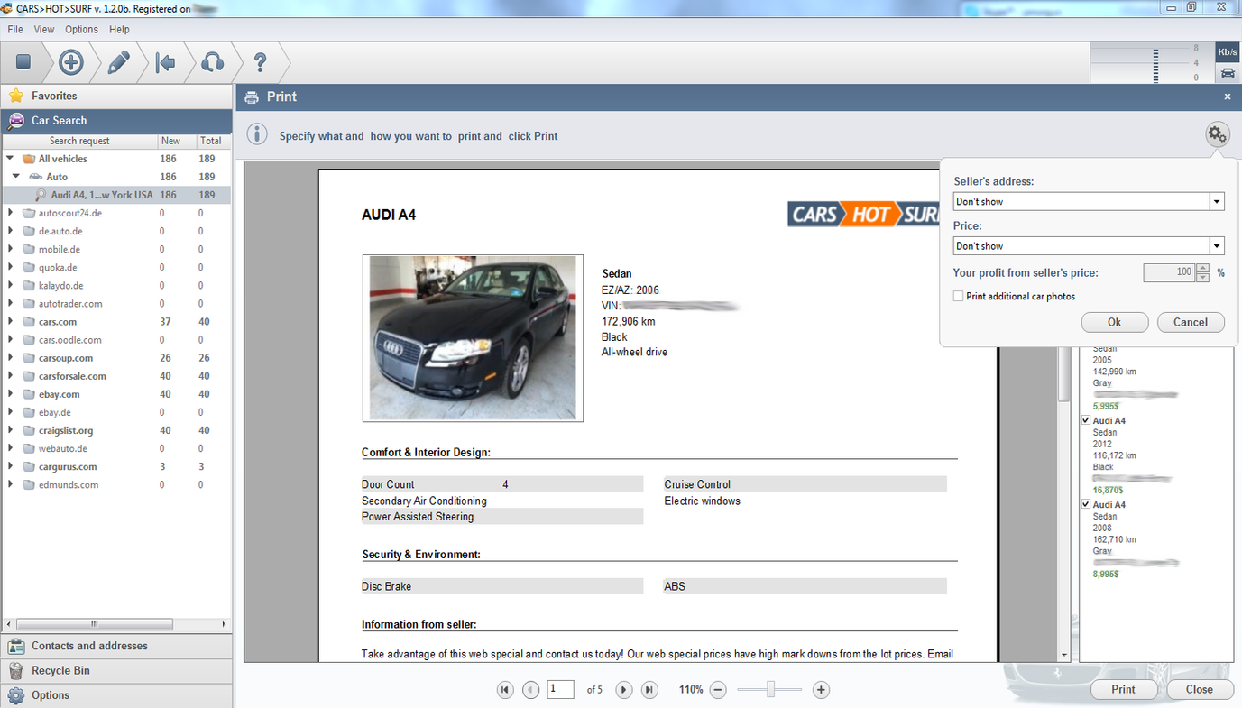1242x708 pixels.
Task: Open Contacts and addresses section
Action: click(x=116, y=646)
